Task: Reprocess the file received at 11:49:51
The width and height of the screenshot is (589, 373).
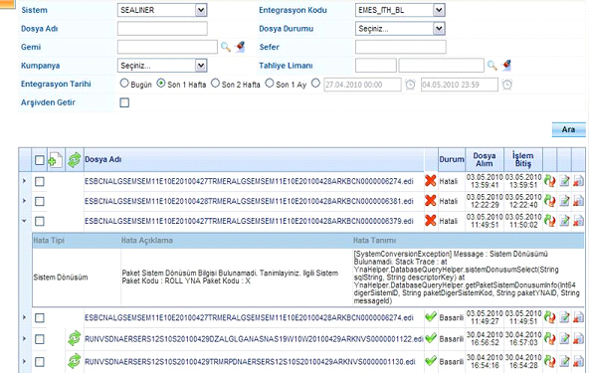Action: click(549, 221)
